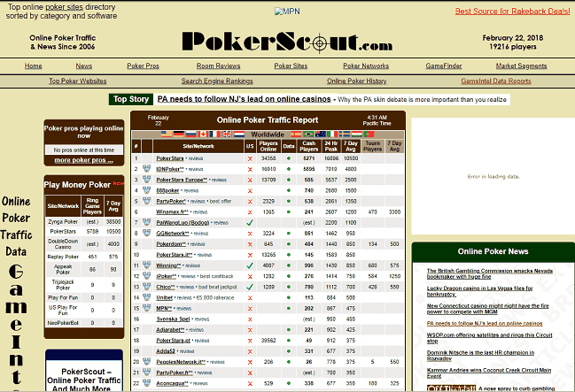575x392 pixels.
Task: Open the PartyPoker best offer link
Action: 221,201
